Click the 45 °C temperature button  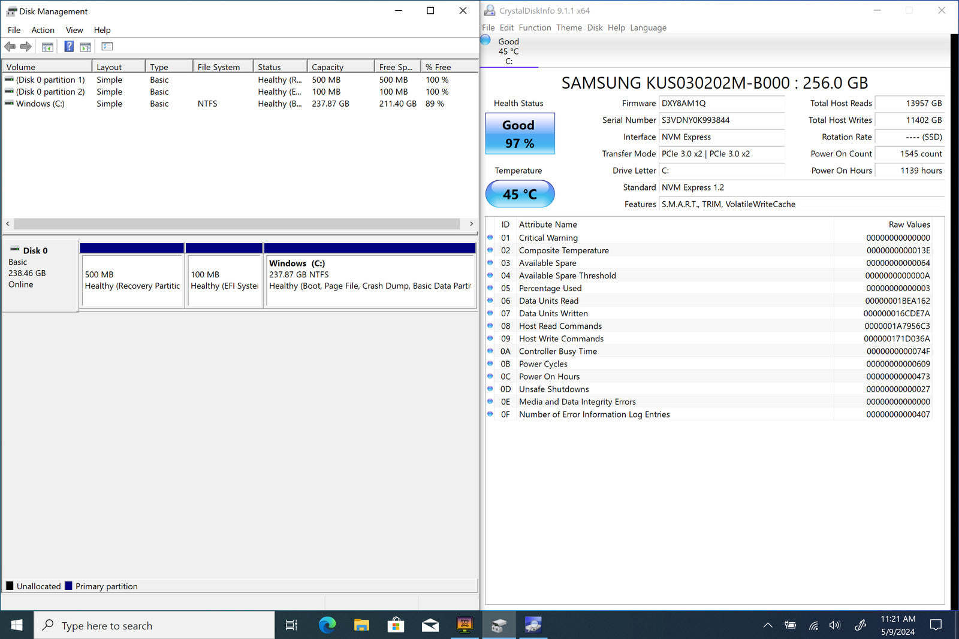[x=520, y=194]
